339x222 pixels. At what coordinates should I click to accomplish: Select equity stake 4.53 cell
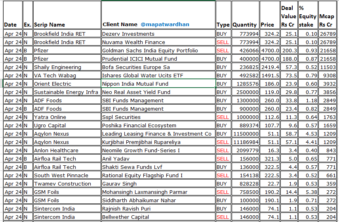click(x=308, y=134)
